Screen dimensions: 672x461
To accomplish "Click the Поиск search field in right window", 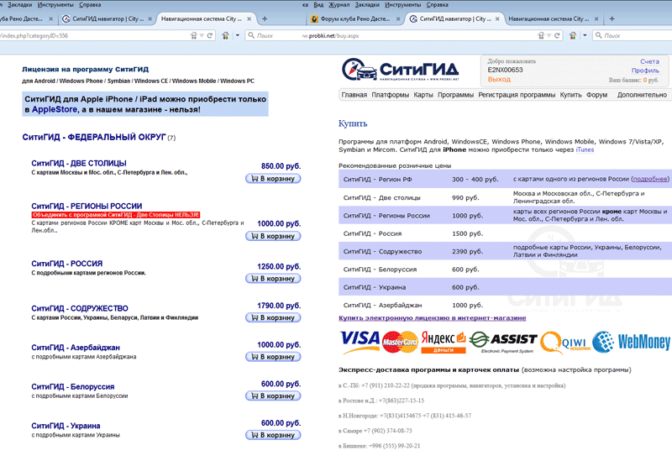I will 633,35.
